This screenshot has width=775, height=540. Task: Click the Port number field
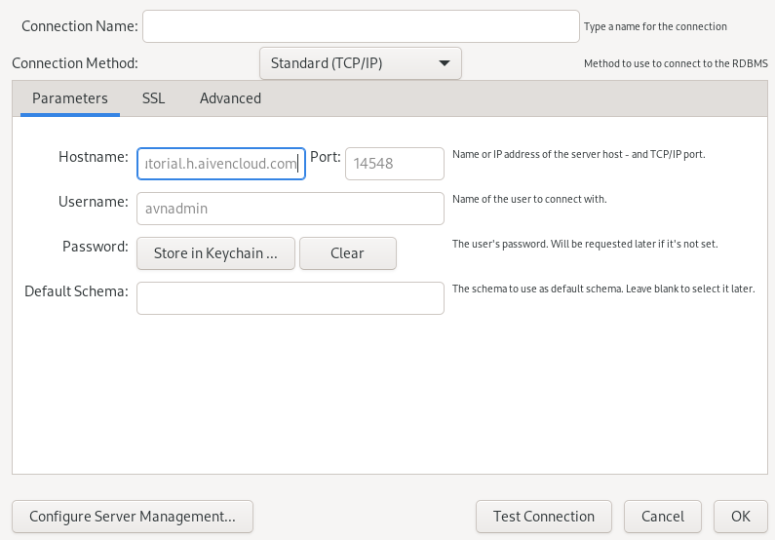pyautogui.click(x=394, y=164)
